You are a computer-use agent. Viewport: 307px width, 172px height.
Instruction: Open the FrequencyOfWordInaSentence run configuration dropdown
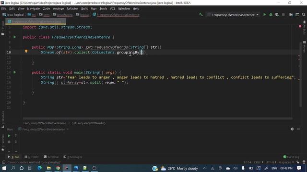(233, 15)
